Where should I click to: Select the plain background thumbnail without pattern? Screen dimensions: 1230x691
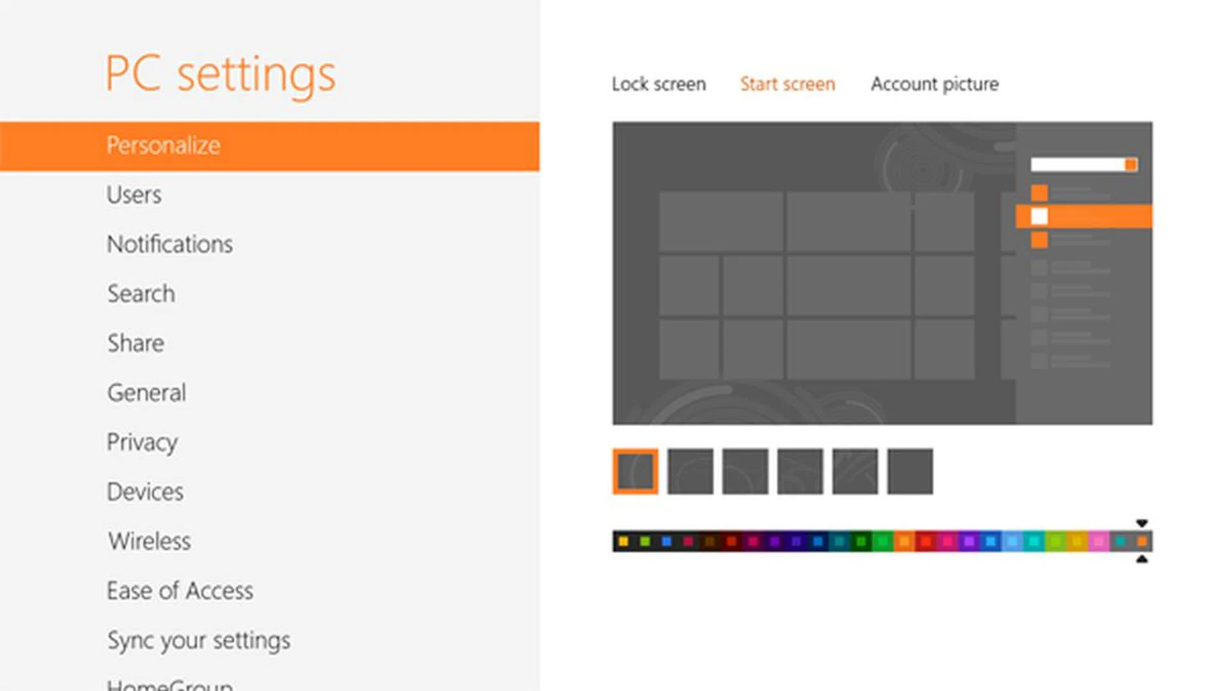point(910,472)
